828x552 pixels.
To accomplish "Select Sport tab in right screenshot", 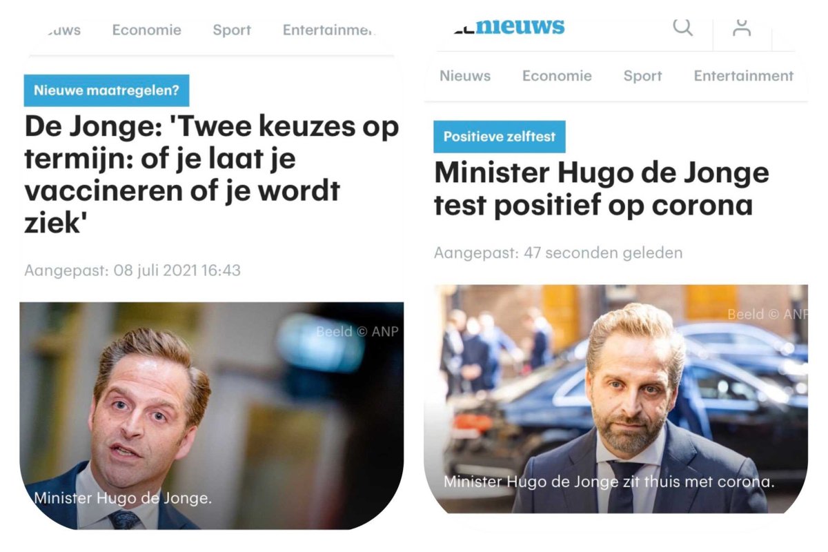I will (x=642, y=76).
